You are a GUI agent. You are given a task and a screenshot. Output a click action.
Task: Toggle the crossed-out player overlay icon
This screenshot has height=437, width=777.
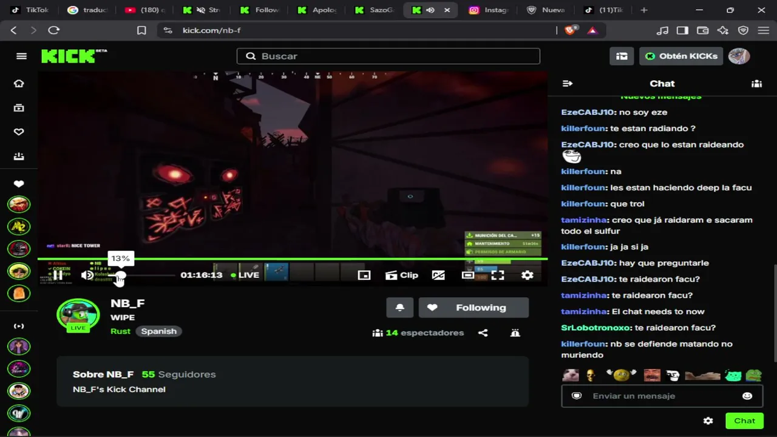pos(438,275)
